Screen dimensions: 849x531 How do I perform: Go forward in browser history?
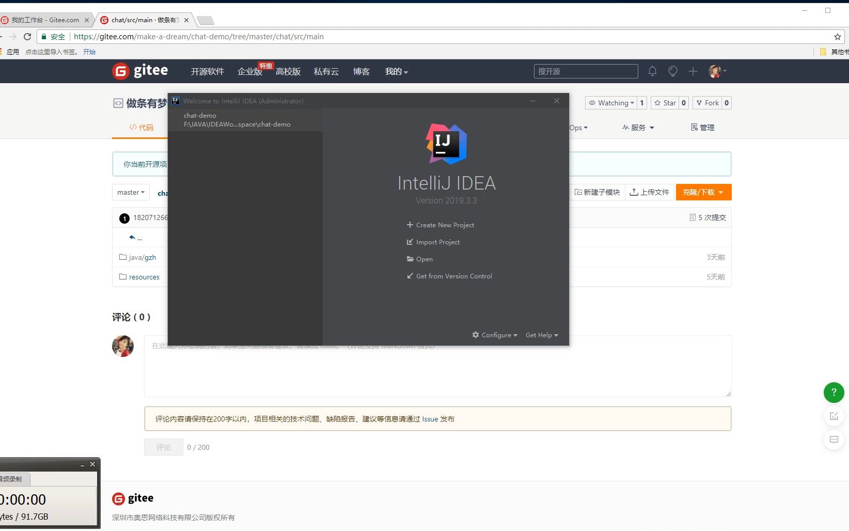pos(13,37)
